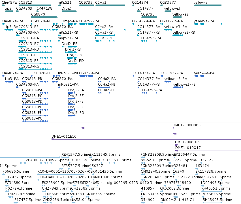Screen dimensions: 241x204
Task: Select the CG9813 gene feature bar
Action: point(35,5)
